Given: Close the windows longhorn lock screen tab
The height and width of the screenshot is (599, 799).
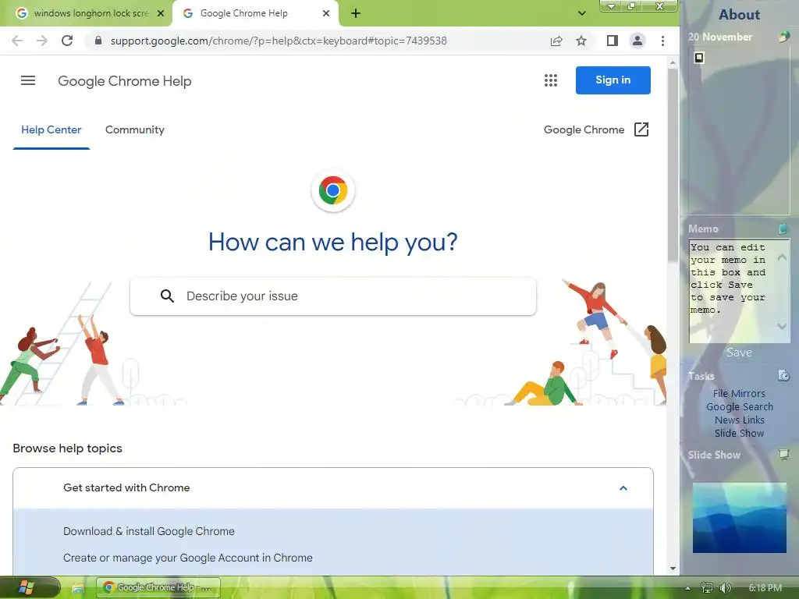Looking at the screenshot, I should pyautogui.click(x=161, y=13).
